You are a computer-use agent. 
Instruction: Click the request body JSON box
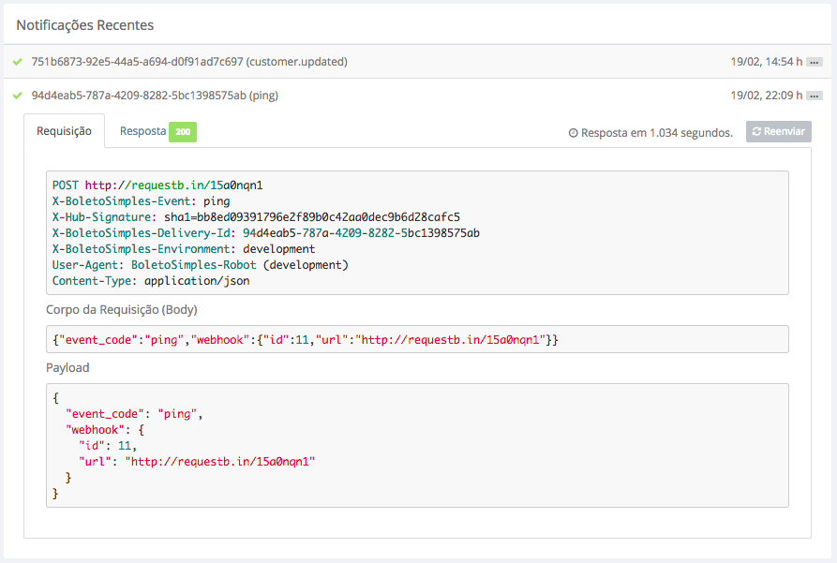pyautogui.click(x=417, y=339)
